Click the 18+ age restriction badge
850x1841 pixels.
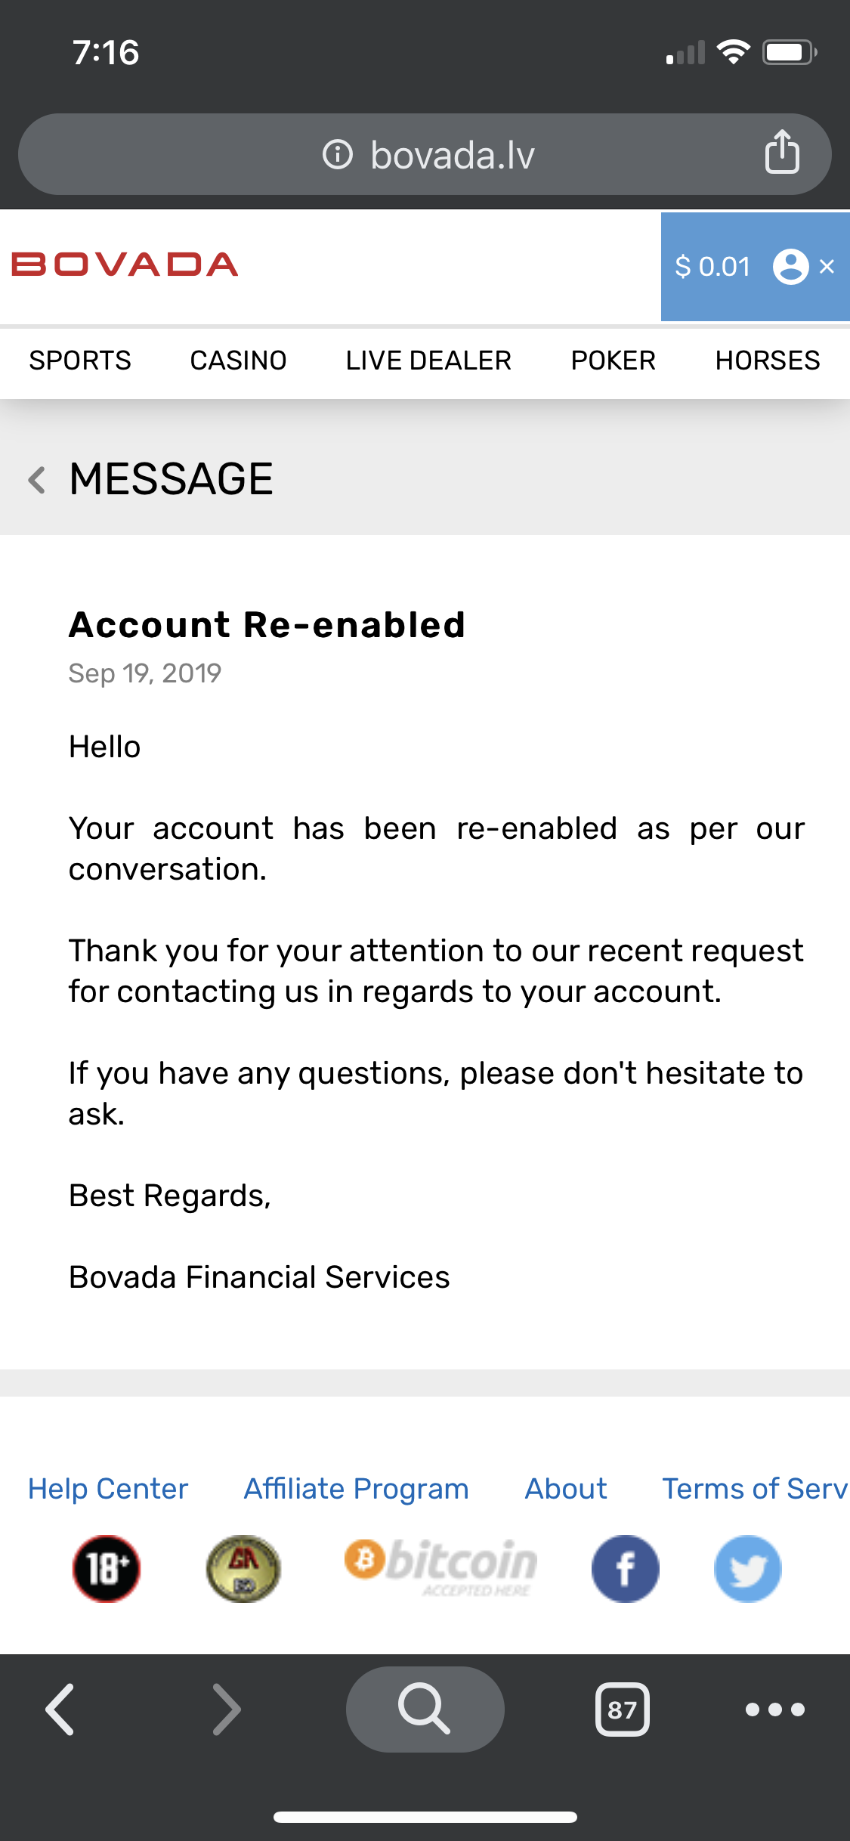coord(107,1569)
